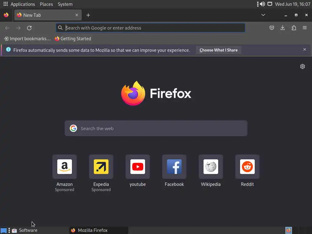Open a new tab with plus button
The height and width of the screenshot is (234, 312).
(88, 15)
